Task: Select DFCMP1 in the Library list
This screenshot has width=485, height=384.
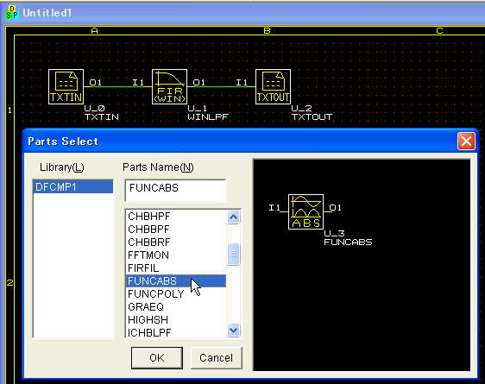Action: (73, 187)
